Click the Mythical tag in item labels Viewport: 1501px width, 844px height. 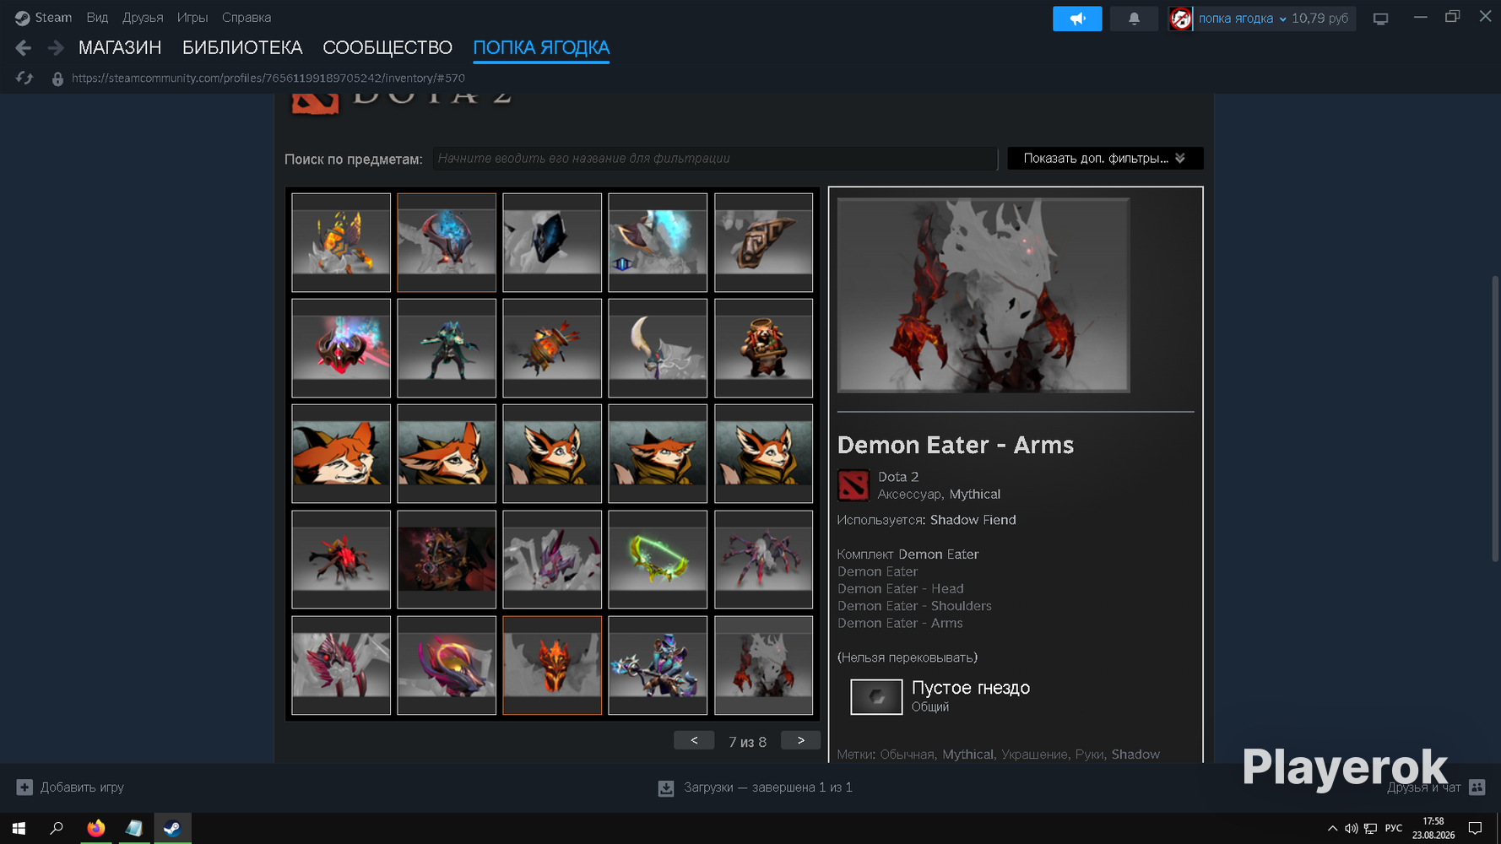pyautogui.click(x=967, y=755)
